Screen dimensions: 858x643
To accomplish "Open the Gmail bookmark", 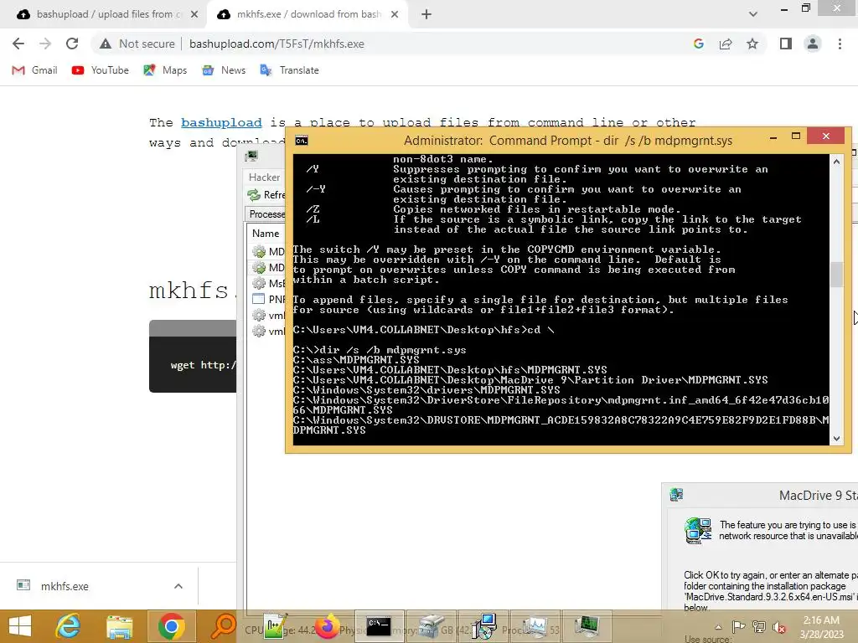I will [x=34, y=70].
